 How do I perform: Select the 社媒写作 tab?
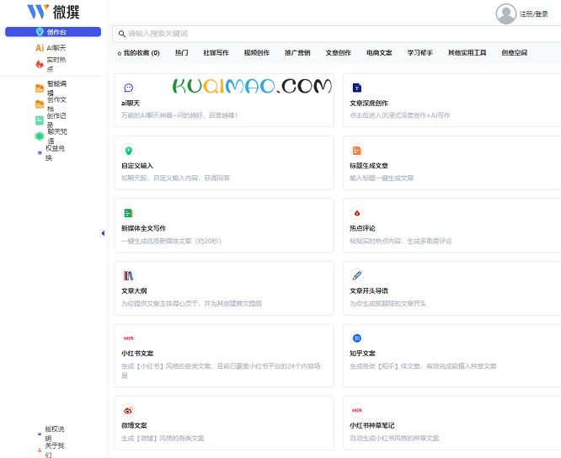[216, 53]
